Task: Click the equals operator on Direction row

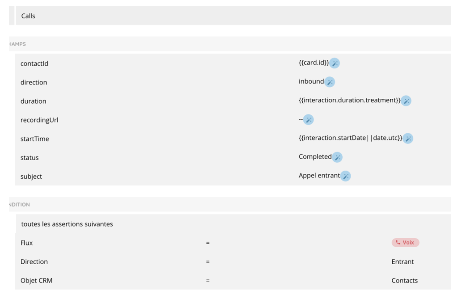Action: (208, 262)
